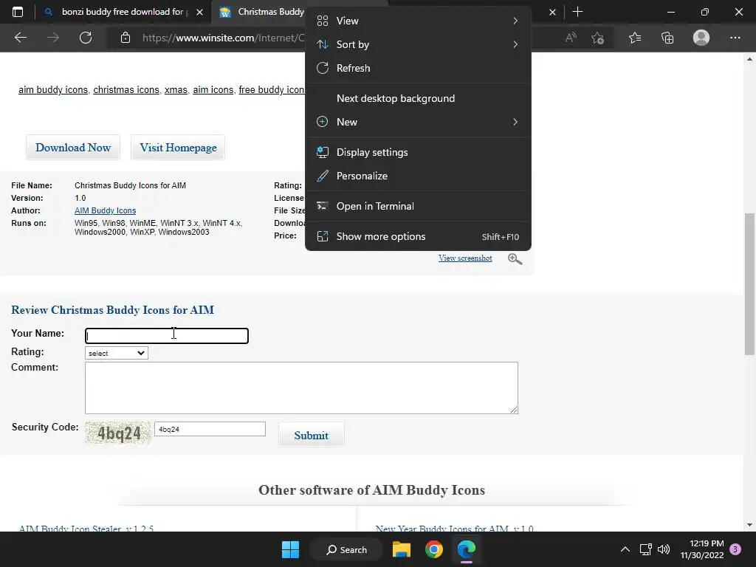
Task: Open Edge Settings and more ellipsis
Action: click(735, 38)
